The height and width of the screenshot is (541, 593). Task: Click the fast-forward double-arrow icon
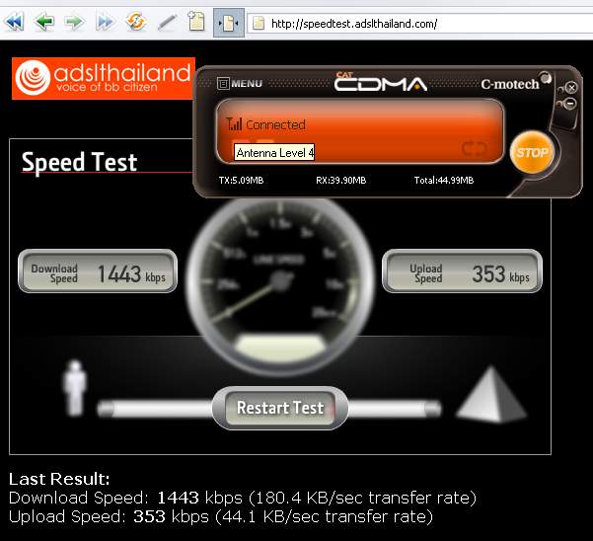point(105,22)
